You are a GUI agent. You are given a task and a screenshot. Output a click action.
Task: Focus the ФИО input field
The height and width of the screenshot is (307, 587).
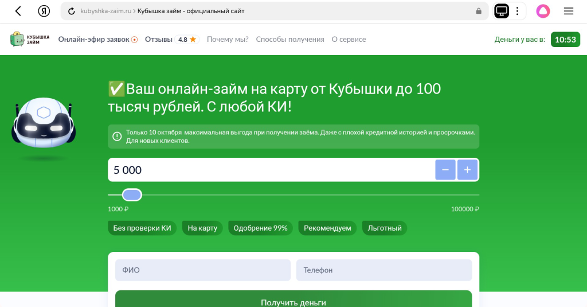coord(203,270)
